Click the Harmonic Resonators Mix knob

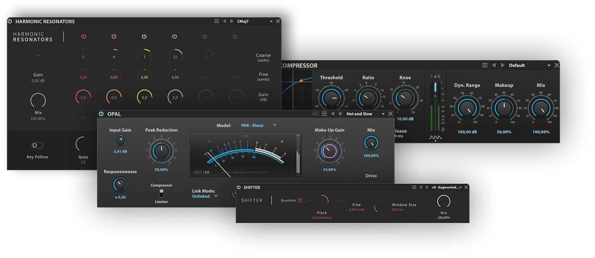[38, 100]
